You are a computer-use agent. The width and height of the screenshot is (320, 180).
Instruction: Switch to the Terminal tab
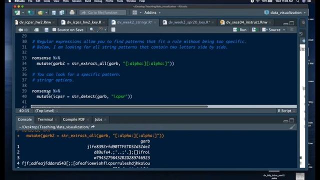point(45,119)
